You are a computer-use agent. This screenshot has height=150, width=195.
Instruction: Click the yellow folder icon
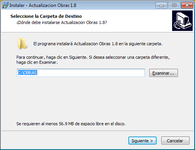click(x=22, y=44)
